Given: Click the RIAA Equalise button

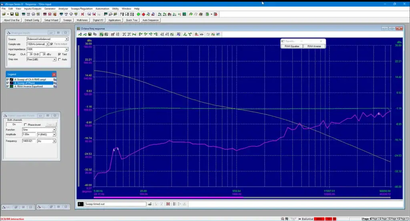Looking at the screenshot, I should tap(292, 46).
